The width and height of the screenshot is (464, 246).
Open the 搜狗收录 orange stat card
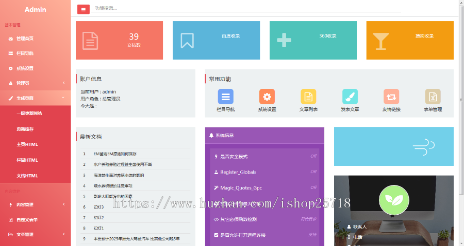410,41
